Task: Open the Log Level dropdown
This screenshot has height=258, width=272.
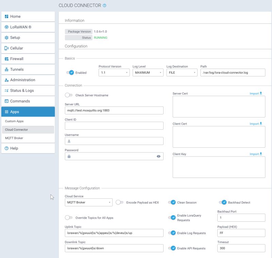Action: (x=148, y=72)
